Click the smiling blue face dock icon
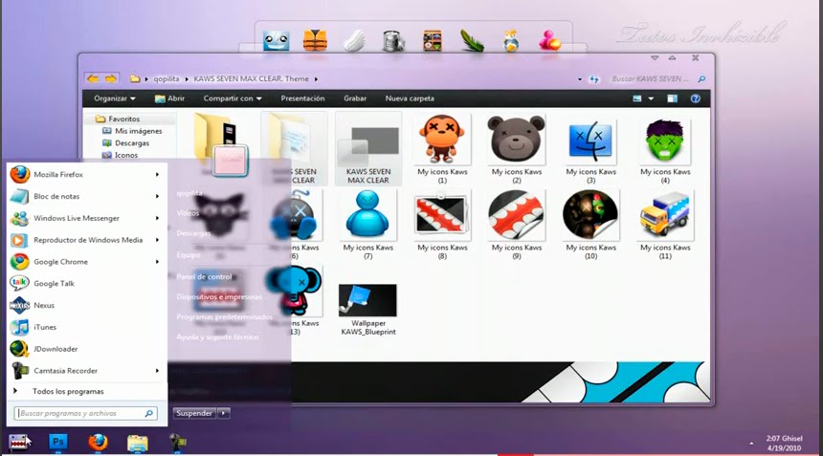Viewport: 823px width, 456px height. pos(276,40)
